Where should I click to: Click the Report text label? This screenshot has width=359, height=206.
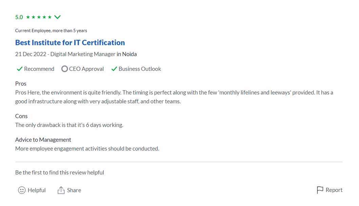point(334,190)
